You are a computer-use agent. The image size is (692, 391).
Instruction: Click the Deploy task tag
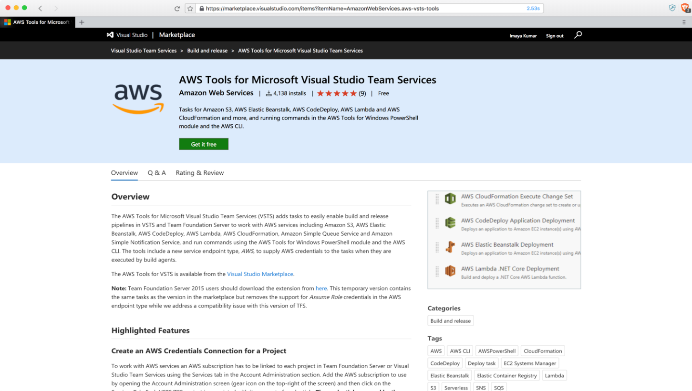(x=482, y=363)
